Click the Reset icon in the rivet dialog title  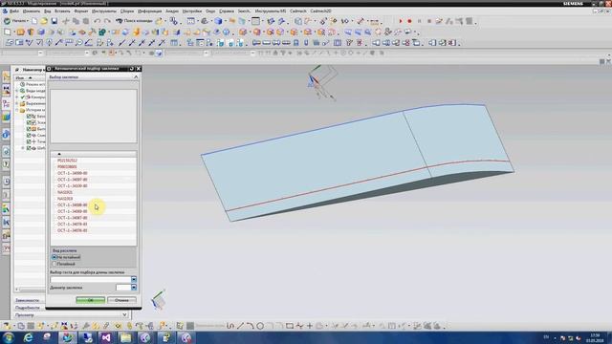(132, 69)
